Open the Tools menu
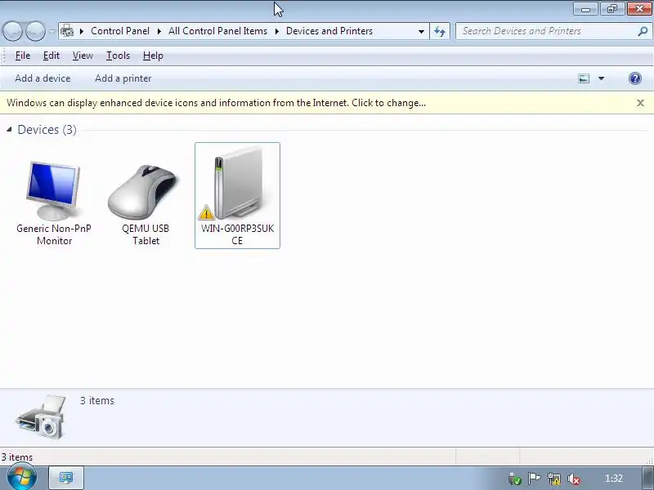This screenshot has width=654, height=490. [x=118, y=56]
